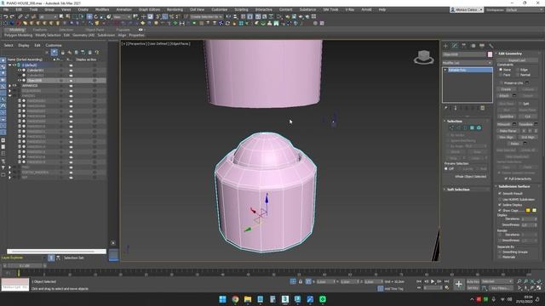This screenshot has height=306, width=545.
Task: Select Element sub-object level icon
Action: (479, 128)
